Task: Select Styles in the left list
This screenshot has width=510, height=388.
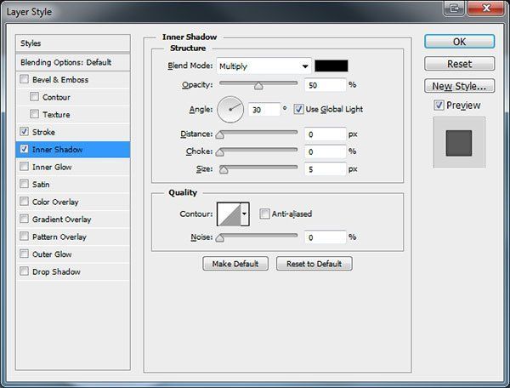Action: point(73,43)
